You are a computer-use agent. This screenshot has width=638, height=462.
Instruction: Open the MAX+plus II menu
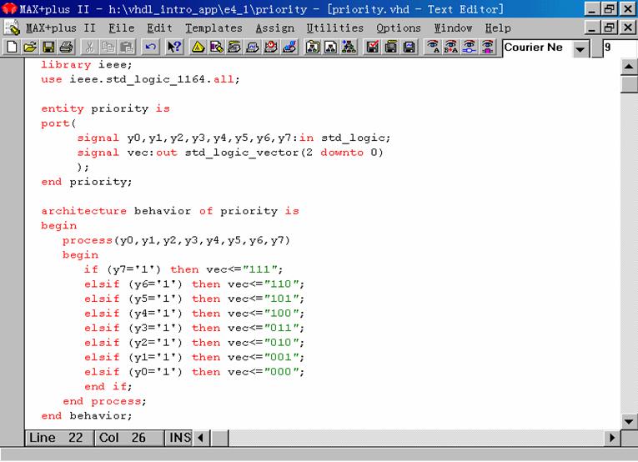click(x=61, y=28)
